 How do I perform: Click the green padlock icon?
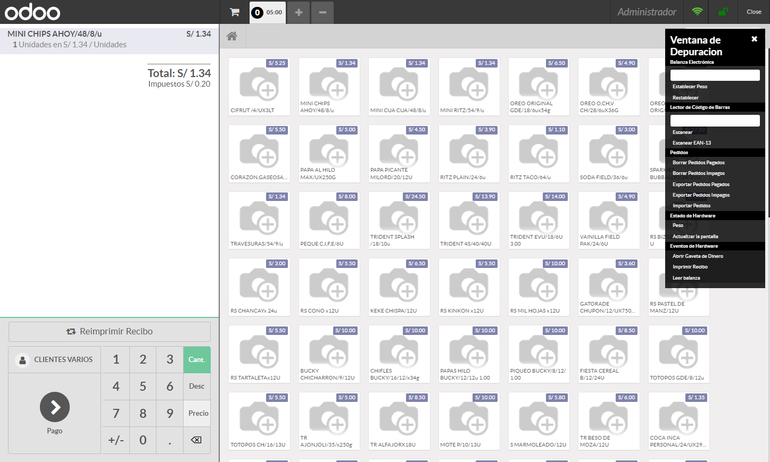click(723, 12)
